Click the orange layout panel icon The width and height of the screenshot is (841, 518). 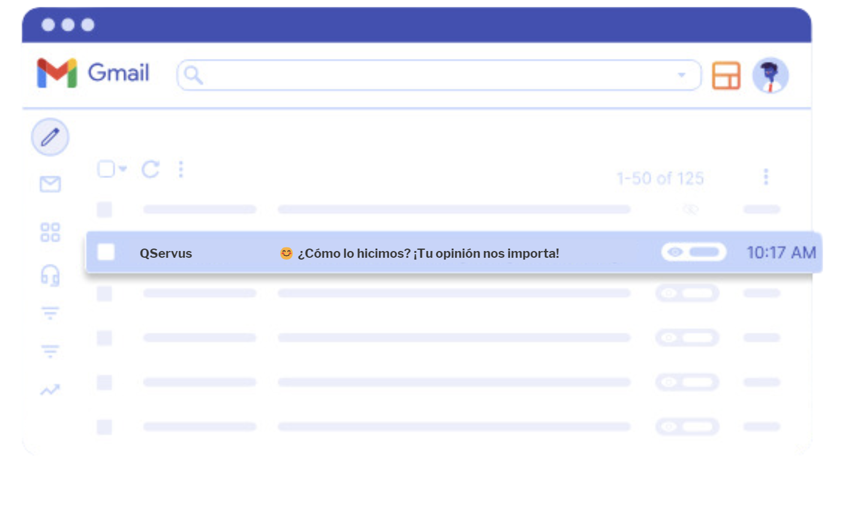pos(726,75)
